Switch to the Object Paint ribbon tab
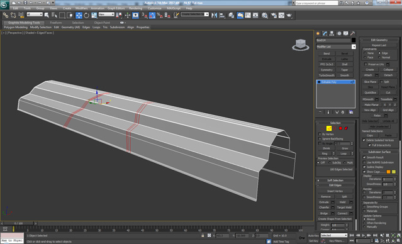Viewport: 402px width, 244px height. pos(102,23)
